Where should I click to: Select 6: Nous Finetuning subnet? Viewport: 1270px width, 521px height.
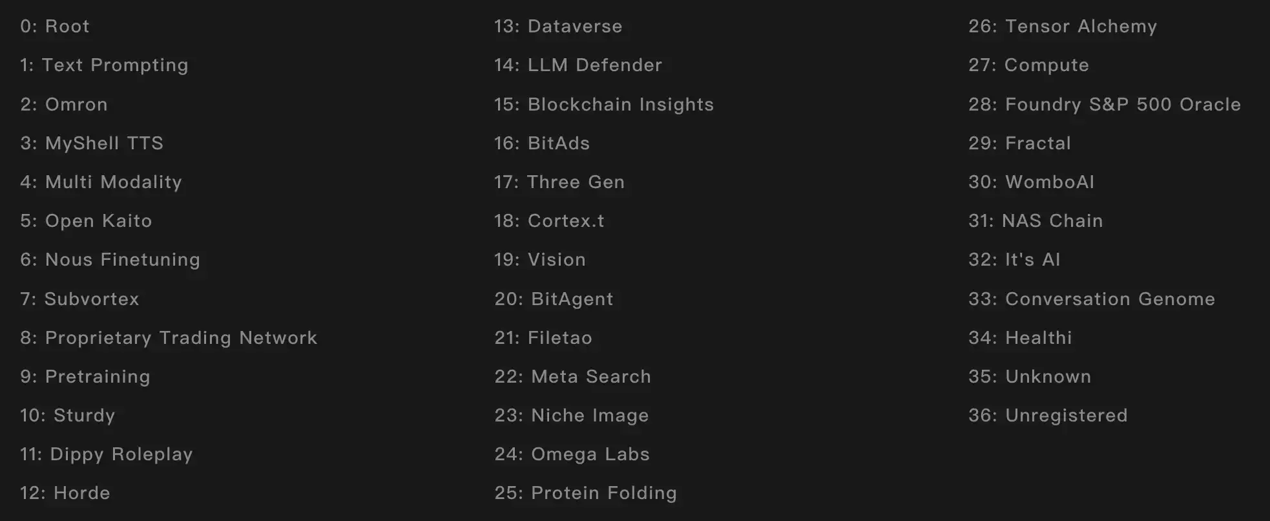pyautogui.click(x=110, y=260)
